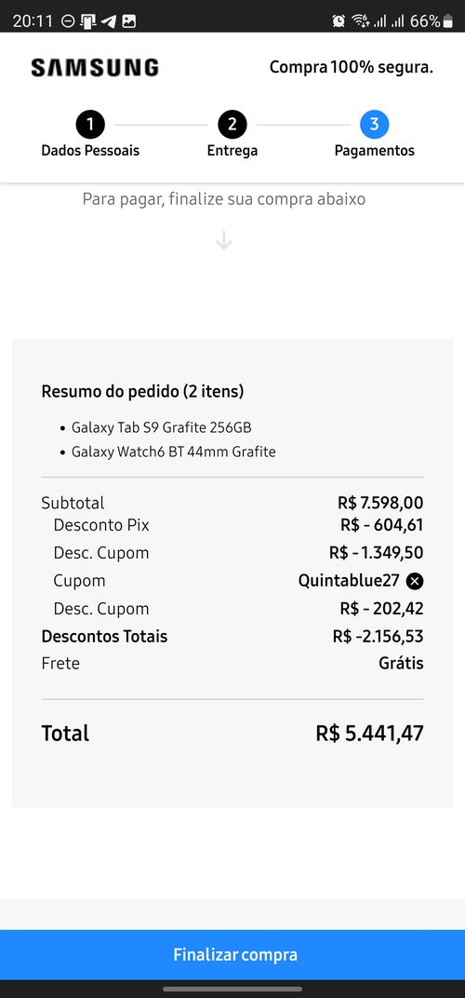This screenshot has height=998, width=465.
Task: Tap Galaxy Watch6 BT 44mm Grafite item
Action: click(174, 452)
